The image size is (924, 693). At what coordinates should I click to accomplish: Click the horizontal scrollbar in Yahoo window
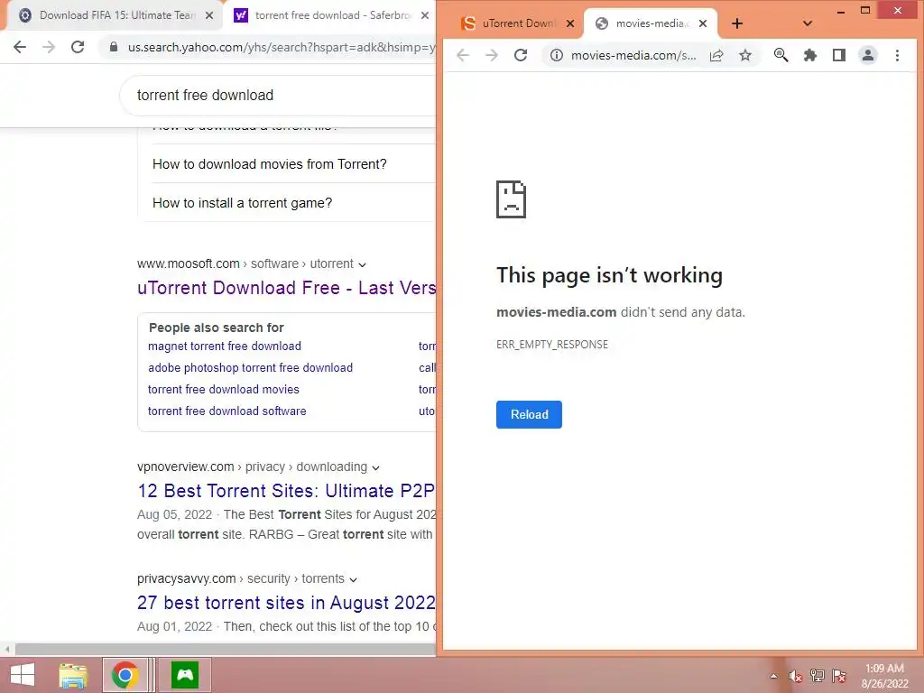point(226,649)
